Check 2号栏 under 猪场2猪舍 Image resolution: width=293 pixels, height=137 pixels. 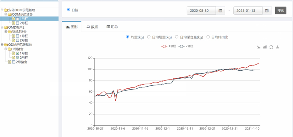click(17, 40)
